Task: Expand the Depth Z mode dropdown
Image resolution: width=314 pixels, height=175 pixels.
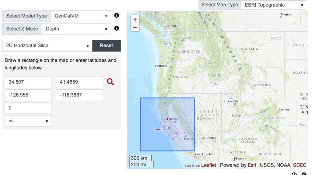Action: click(76, 29)
